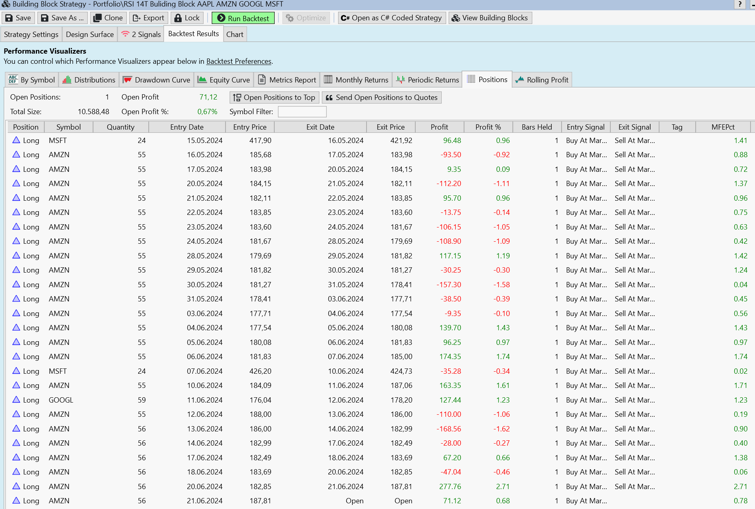
Task: Click into the Symbol Filter field
Action: (302, 112)
